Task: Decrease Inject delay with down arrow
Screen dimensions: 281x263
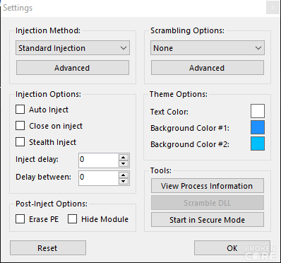Action: point(124,163)
